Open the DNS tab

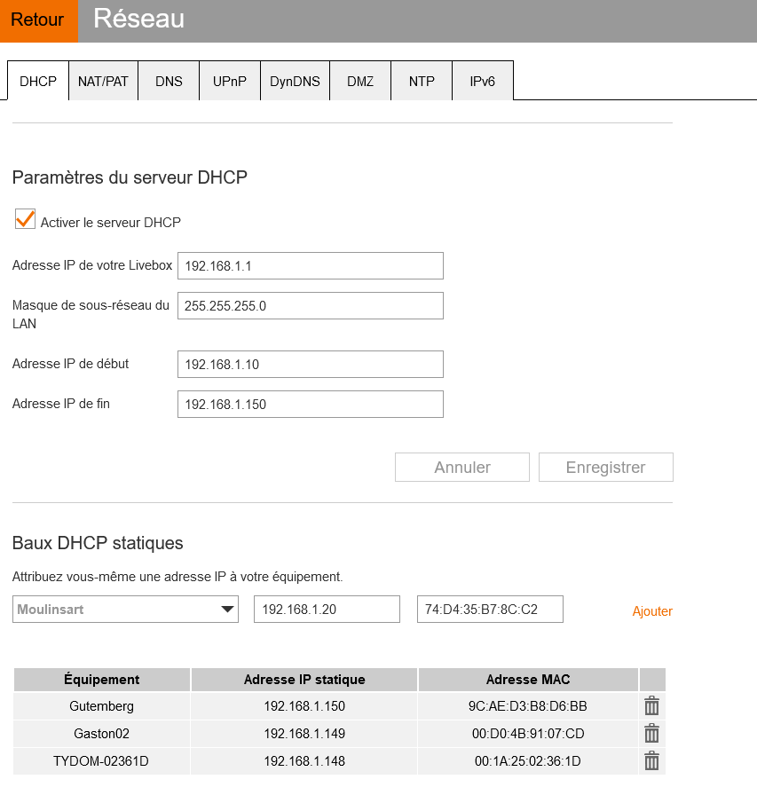169,82
